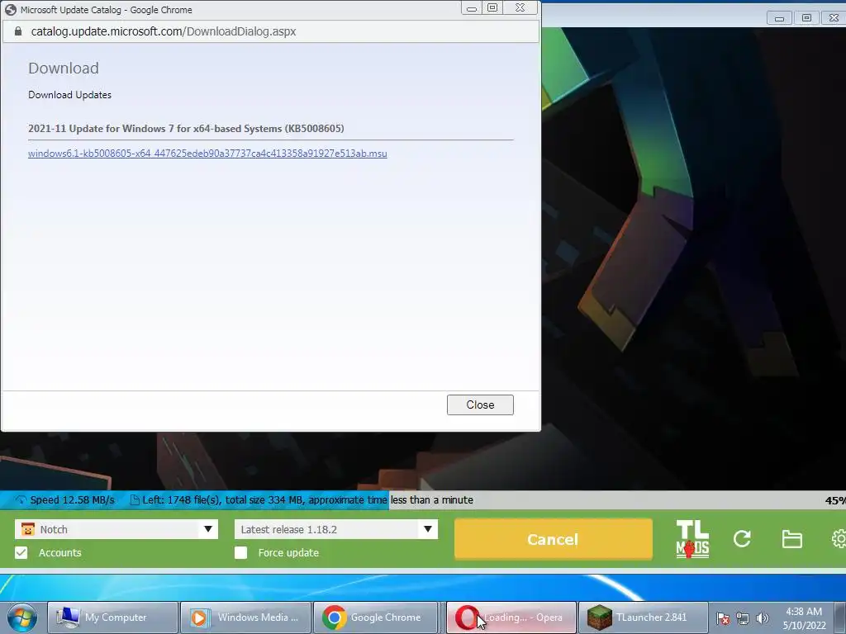Close the Download Updates dialog with Close button
This screenshot has width=846, height=634.
point(480,405)
